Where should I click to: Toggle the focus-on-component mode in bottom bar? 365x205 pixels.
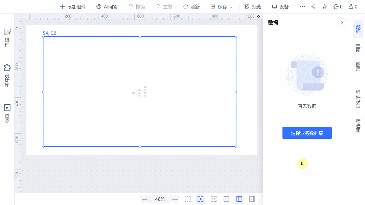coord(200,199)
